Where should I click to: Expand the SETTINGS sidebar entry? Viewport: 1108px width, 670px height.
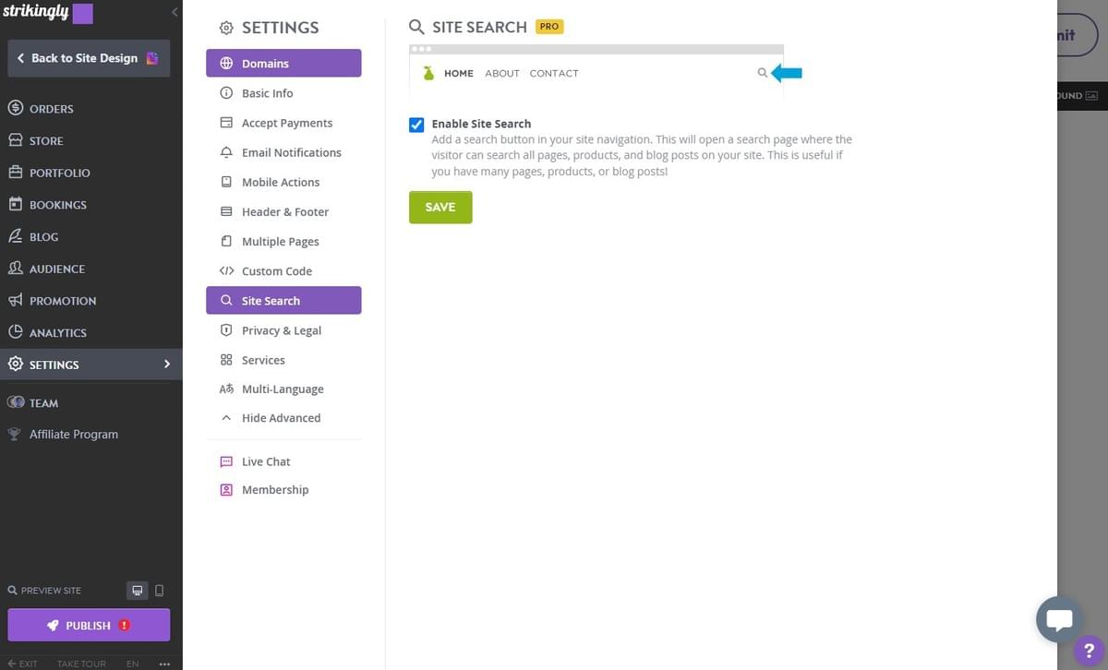pos(90,365)
